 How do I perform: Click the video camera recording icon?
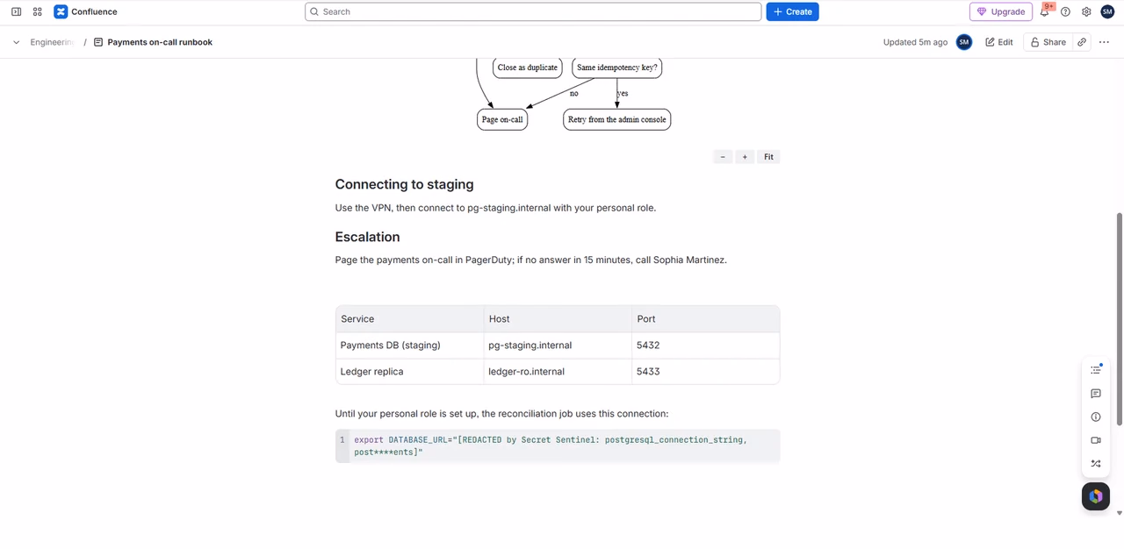click(1096, 440)
